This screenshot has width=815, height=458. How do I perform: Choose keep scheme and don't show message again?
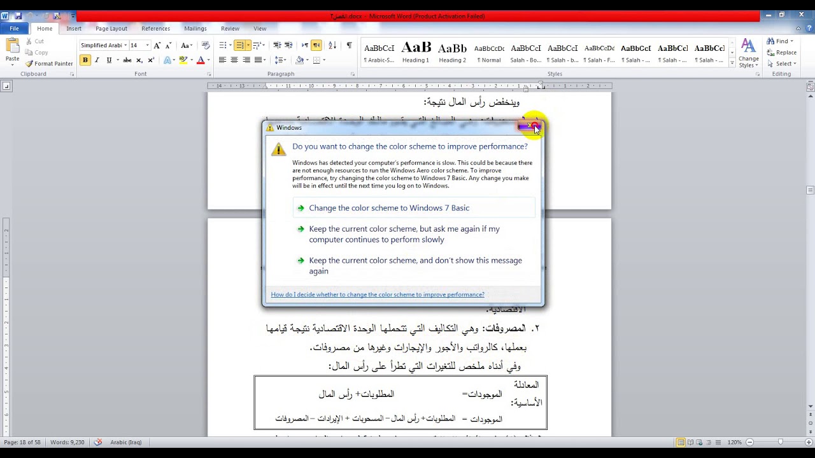pyautogui.click(x=415, y=265)
